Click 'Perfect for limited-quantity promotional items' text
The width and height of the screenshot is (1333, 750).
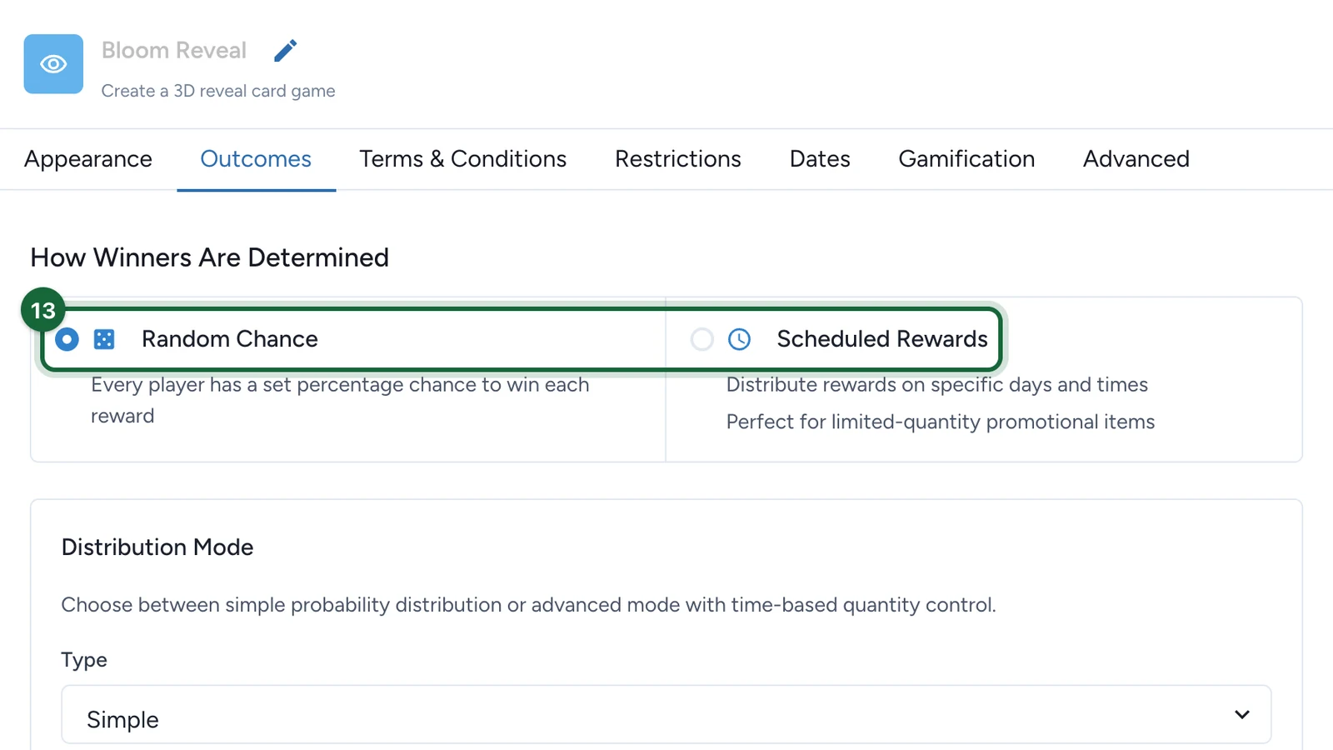pyautogui.click(x=941, y=422)
